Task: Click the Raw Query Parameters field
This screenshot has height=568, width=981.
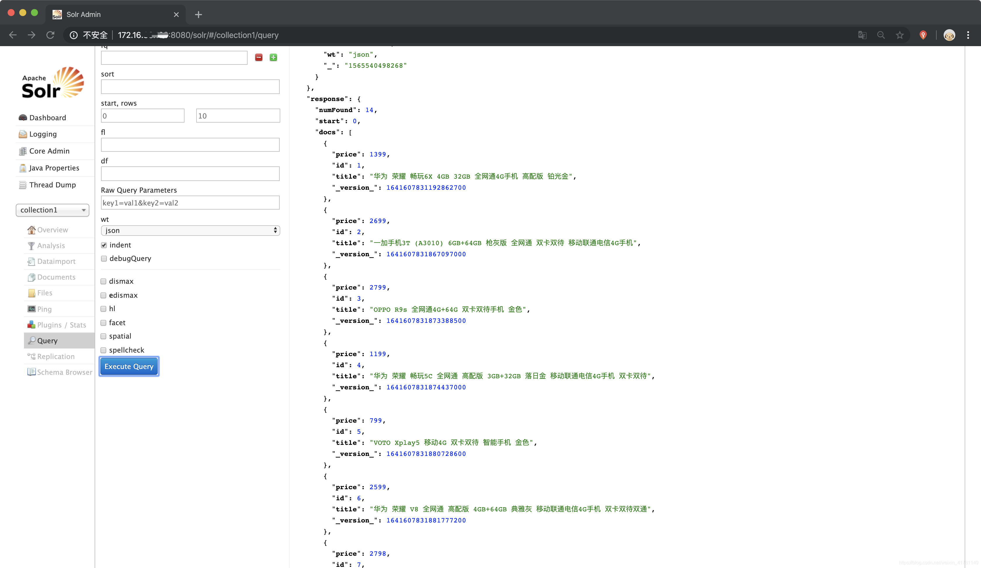Action: [x=190, y=203]
